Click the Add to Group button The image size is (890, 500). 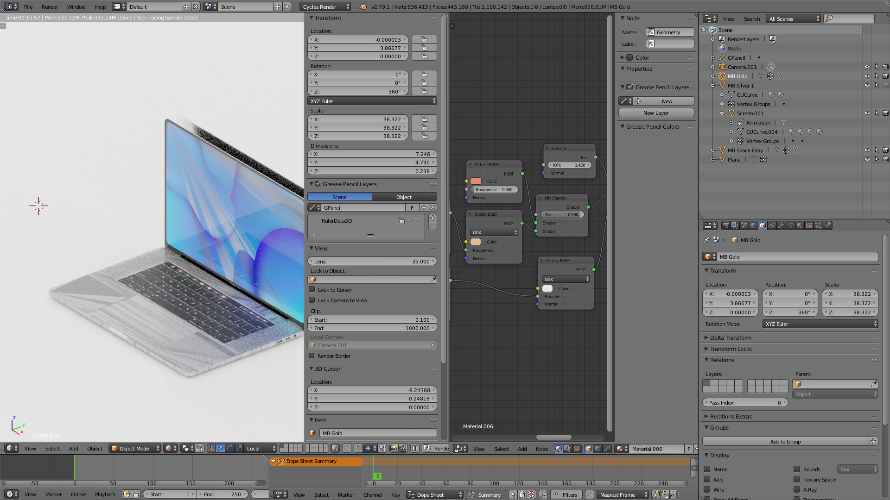(786, 442)
